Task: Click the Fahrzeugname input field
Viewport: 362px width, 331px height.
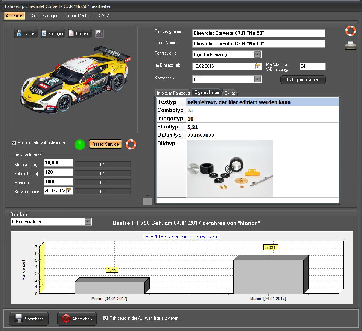Action: pos(258,33)
